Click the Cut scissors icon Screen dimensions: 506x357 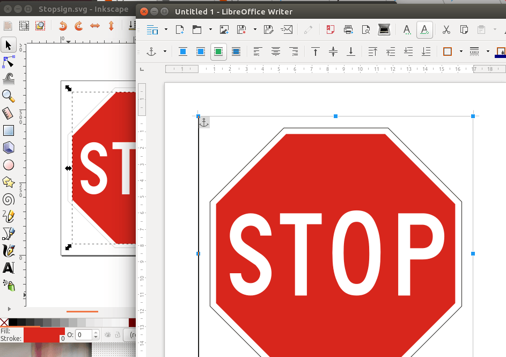[446, 30]
